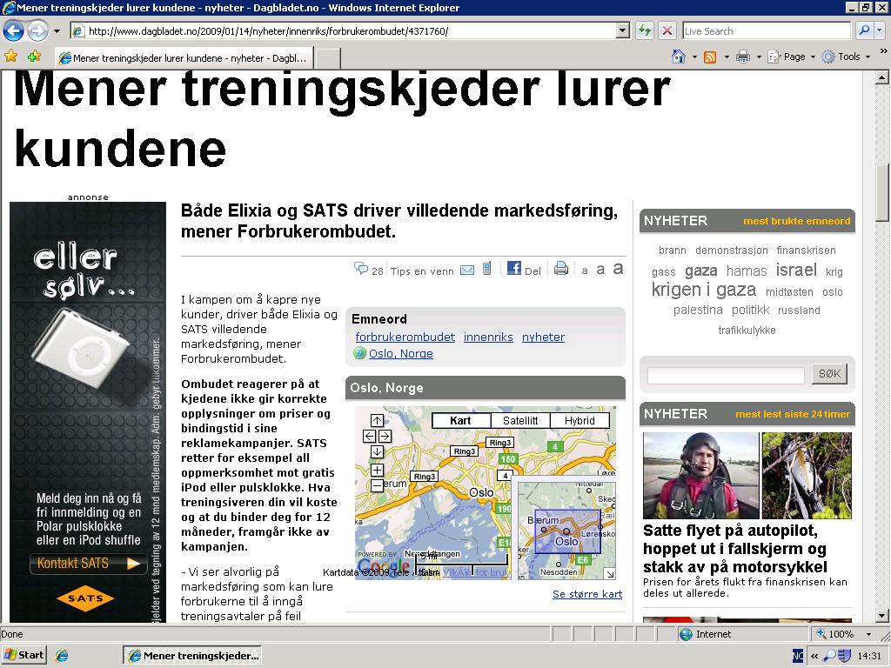Image resolution: width=891 pixels, height=668 pixels.
Task: Open innenriks keyword link
Action: point(488,337)
